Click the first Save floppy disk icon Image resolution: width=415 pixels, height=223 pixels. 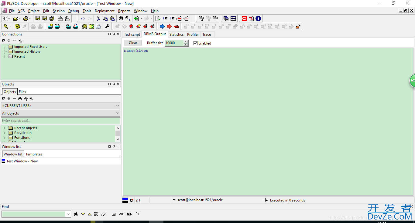click(38, 18)
